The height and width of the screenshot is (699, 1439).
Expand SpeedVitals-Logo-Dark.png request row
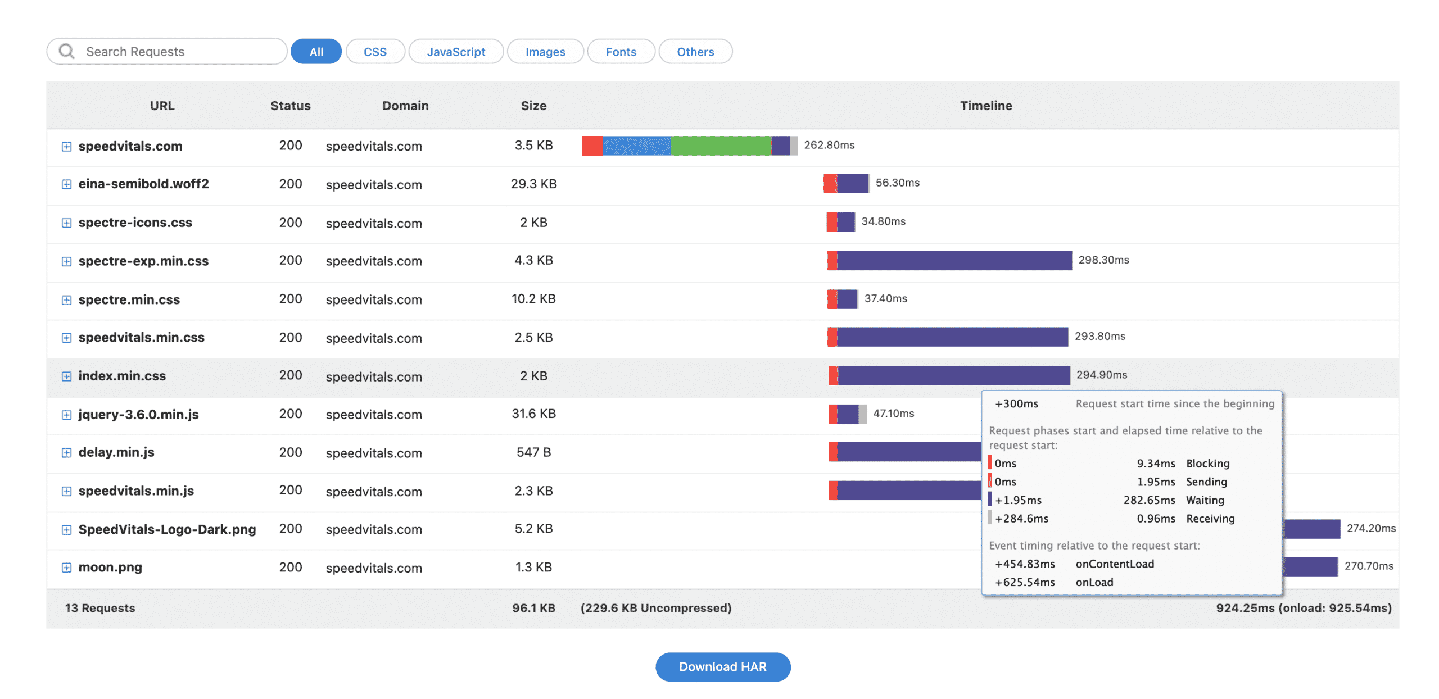click(66, 530)
